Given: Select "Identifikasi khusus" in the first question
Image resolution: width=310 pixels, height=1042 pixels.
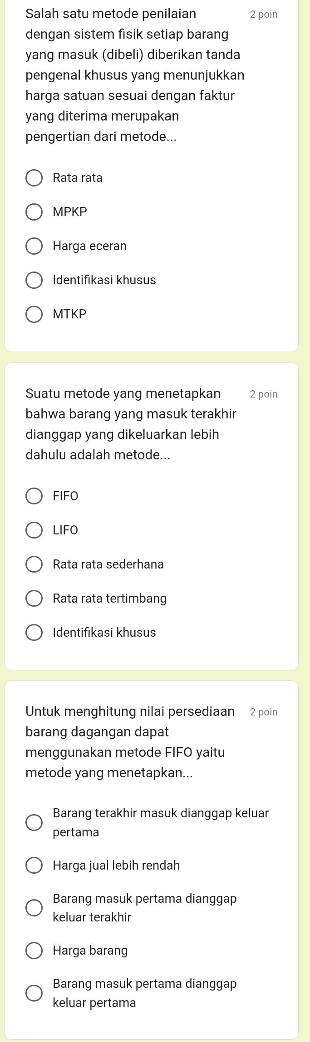Looking at the screenshot, I should 34,279.
